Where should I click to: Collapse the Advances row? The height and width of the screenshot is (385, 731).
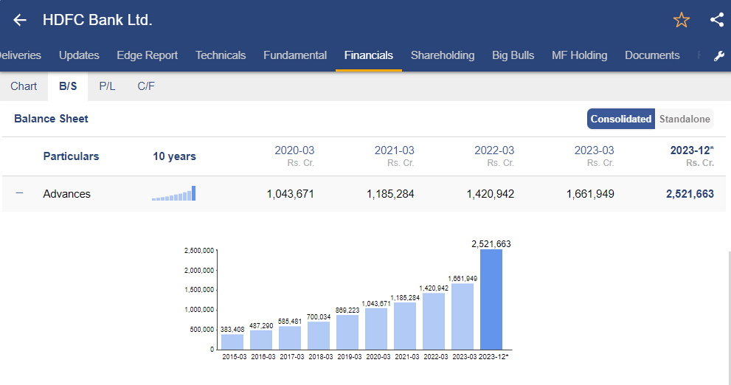tap(20, 193)
